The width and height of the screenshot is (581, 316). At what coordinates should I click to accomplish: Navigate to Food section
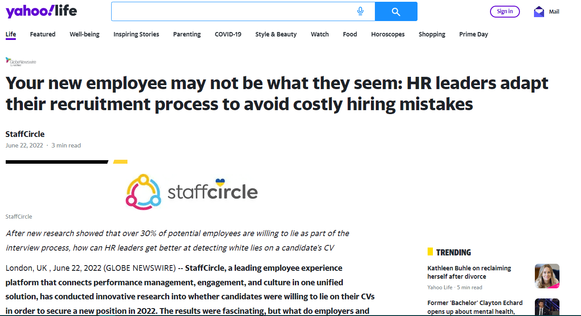pyautogui.click(x=350, y=34)
